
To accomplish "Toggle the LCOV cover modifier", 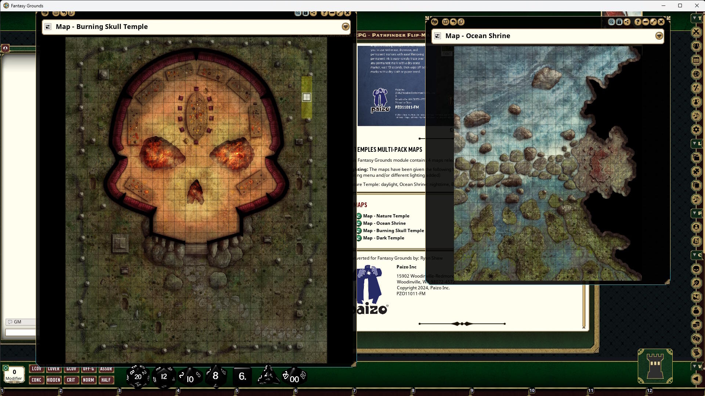I will point(36,369).
